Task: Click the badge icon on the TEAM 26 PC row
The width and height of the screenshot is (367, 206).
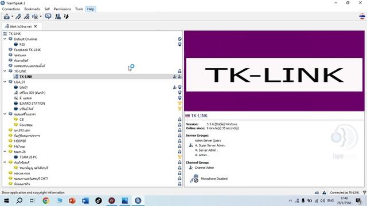Action: [x=179, y=157]
